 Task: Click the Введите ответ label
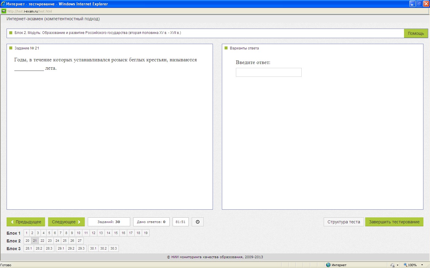(253, 63)
